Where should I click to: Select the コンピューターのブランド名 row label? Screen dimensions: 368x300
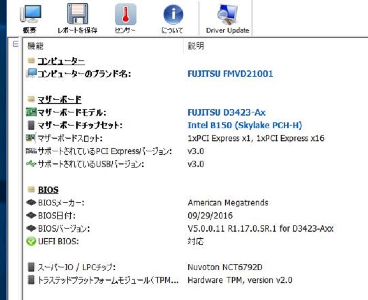click(84, 74)
